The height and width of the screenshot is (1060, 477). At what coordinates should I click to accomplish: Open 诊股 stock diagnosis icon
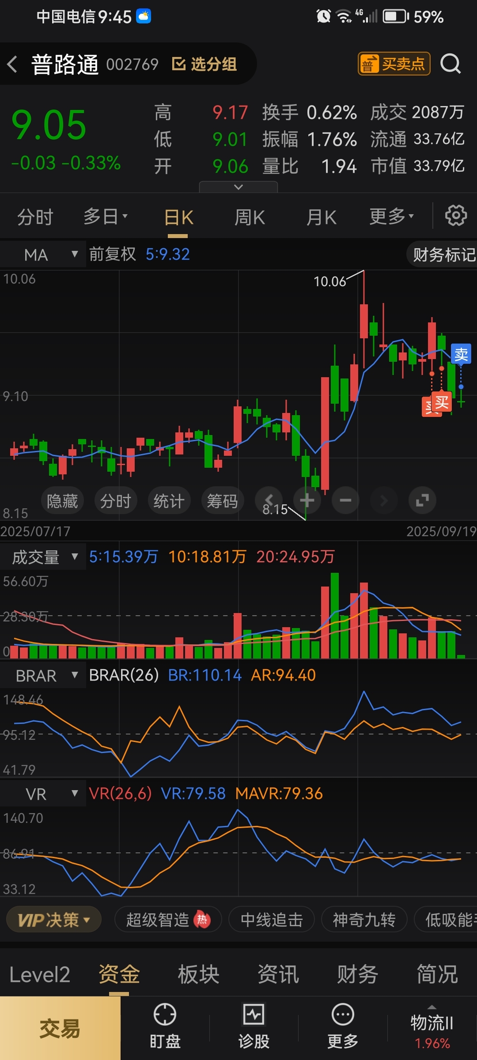254,1027
